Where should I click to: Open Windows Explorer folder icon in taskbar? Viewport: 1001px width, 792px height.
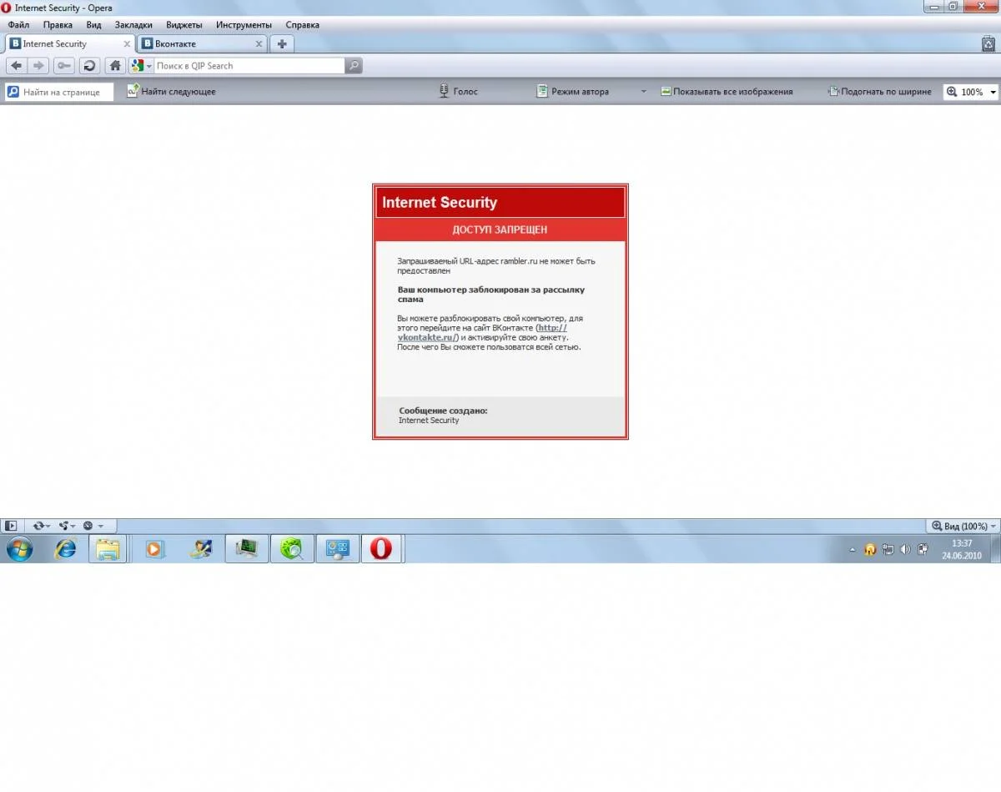pos(108,548)
